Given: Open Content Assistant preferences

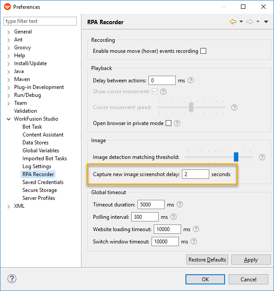Looking at the screenshot, I should pyautogui.click(x=43, y=135).
